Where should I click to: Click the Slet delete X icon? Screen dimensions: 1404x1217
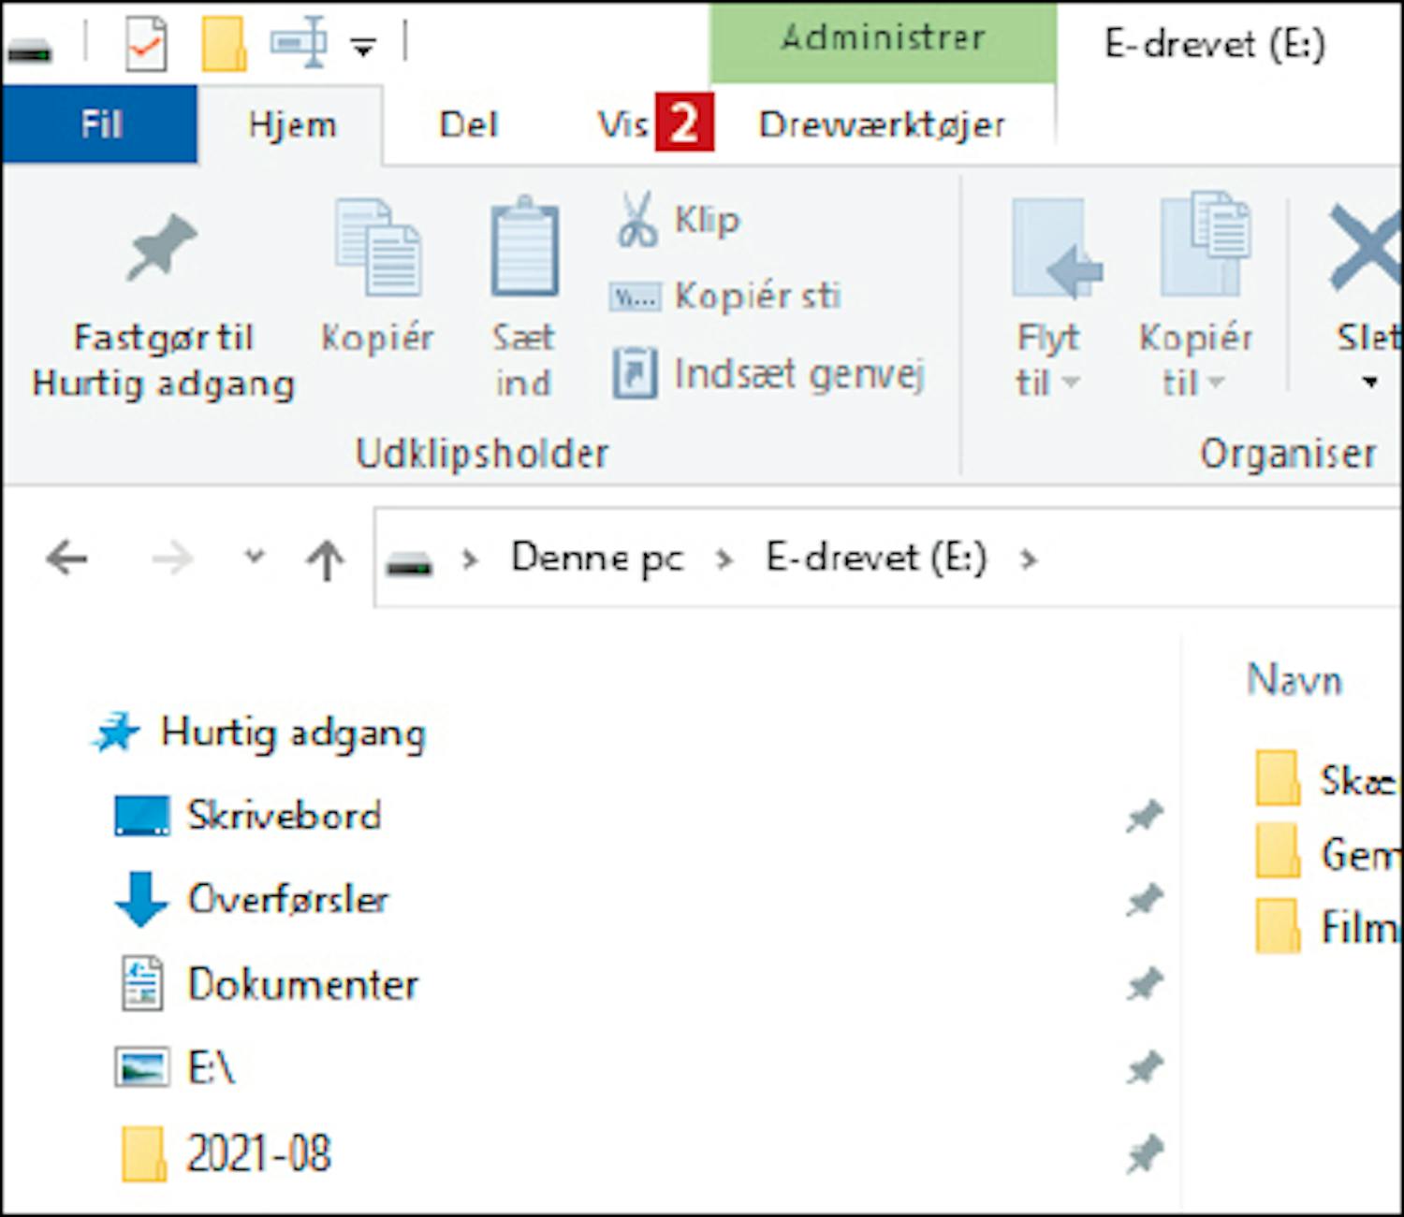tap(1366, 248)
